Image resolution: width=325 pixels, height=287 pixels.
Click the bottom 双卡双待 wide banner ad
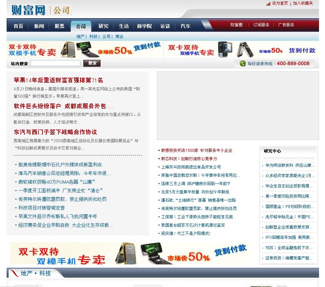(130, 253)
